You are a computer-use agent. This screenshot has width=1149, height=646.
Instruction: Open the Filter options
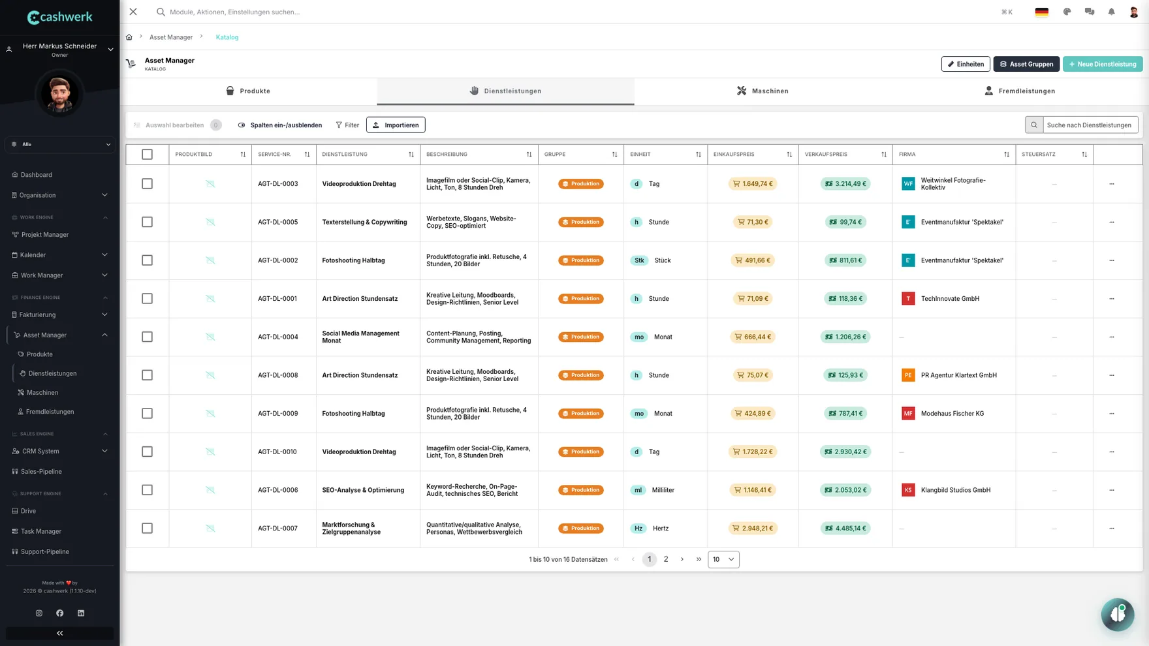tap(347, 125)
